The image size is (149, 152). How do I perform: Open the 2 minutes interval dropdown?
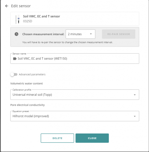[x=80, y=34]
